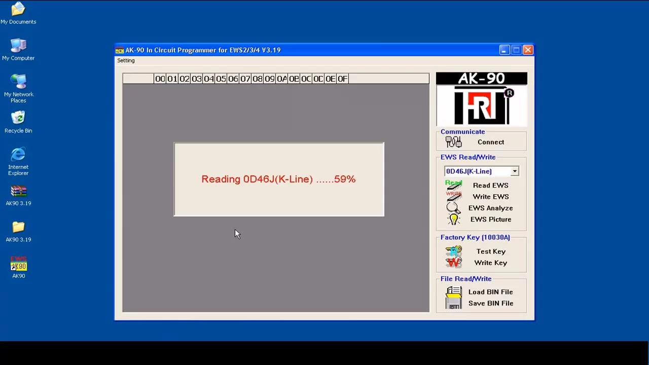Click the Write Key icon
Viewport: 649px width, 365px height.
(454, 263)
